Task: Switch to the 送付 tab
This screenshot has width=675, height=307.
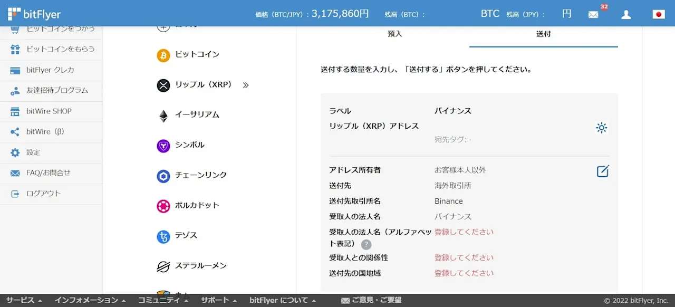Action: click(544, 34)
